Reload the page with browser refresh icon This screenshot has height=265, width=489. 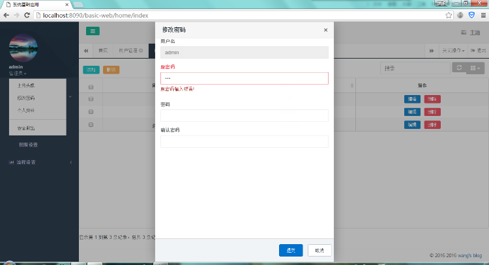click(27, 15)
